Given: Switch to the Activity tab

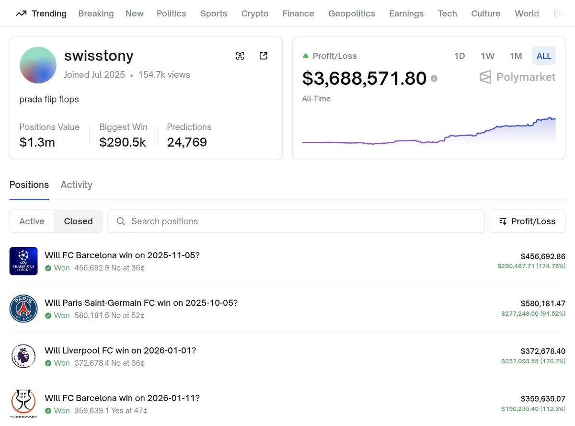Looking at the screenshot, I should coord(77,185).
